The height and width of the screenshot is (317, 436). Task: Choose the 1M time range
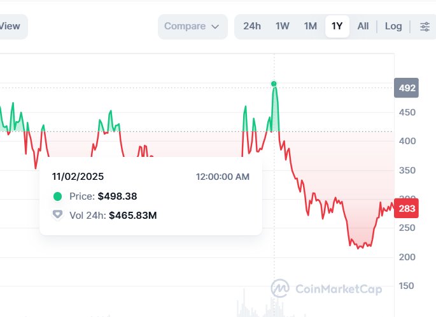point(310,26)
